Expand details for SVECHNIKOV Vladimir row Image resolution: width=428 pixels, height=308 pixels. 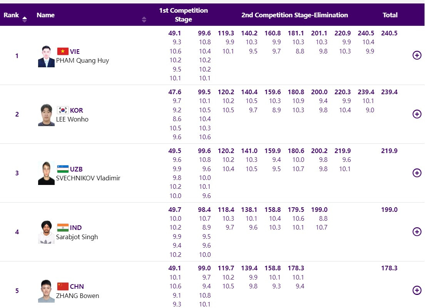[x=416, y=173]
